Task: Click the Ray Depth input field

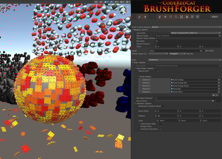Action: point(188,41)
